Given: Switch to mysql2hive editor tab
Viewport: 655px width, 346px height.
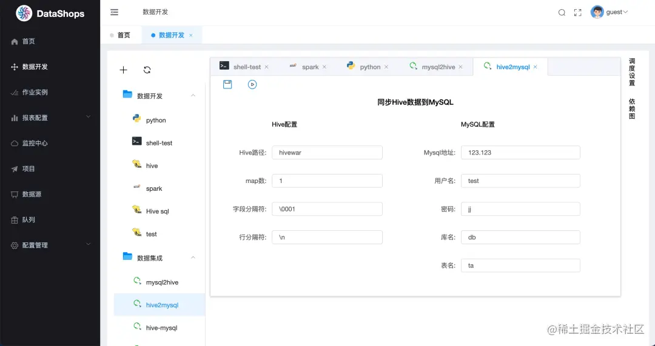Looking at the screenshot, I should (438, 67).
